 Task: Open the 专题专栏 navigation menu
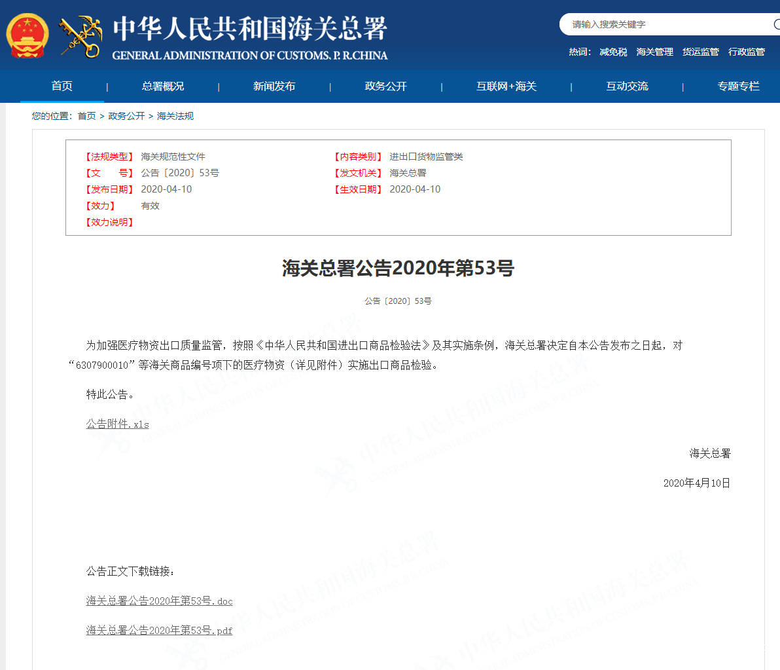(x=738, y=86)
